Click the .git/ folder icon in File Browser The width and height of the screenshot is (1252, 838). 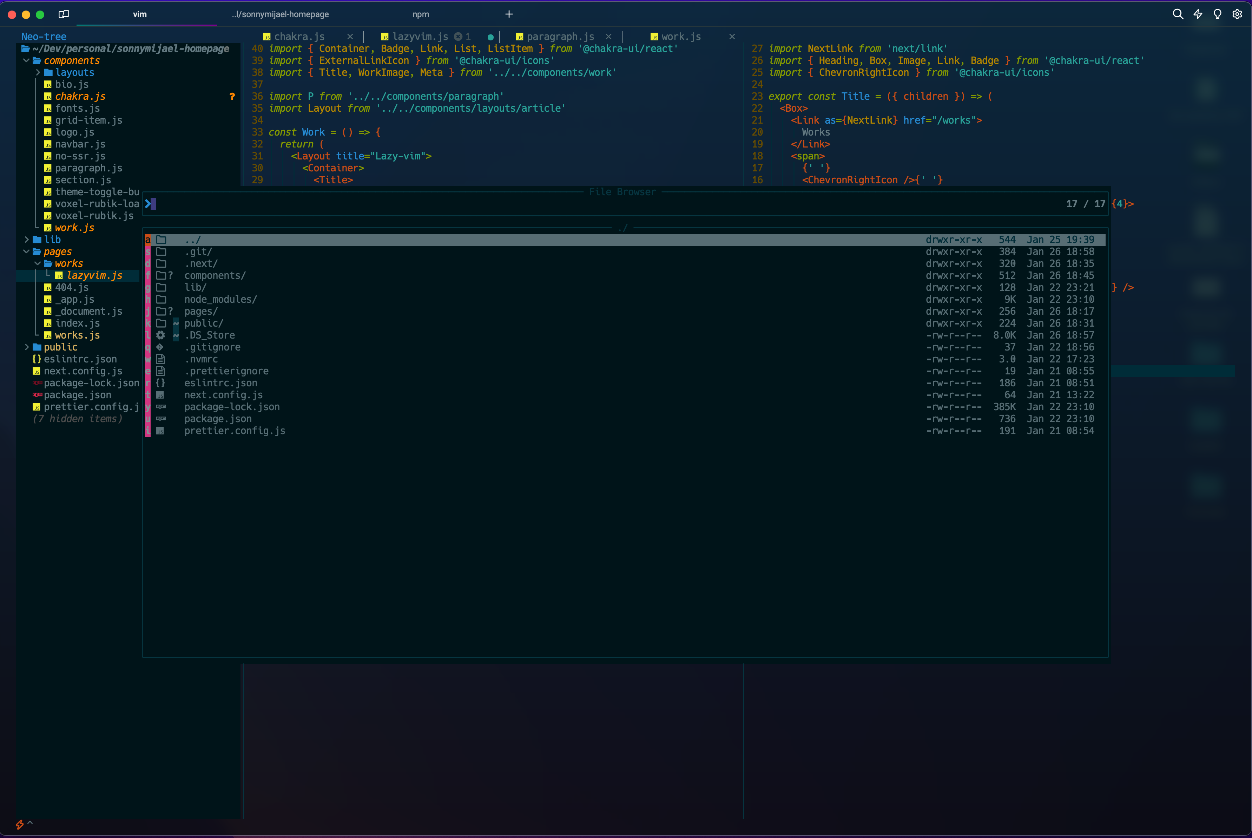point(161,252)
